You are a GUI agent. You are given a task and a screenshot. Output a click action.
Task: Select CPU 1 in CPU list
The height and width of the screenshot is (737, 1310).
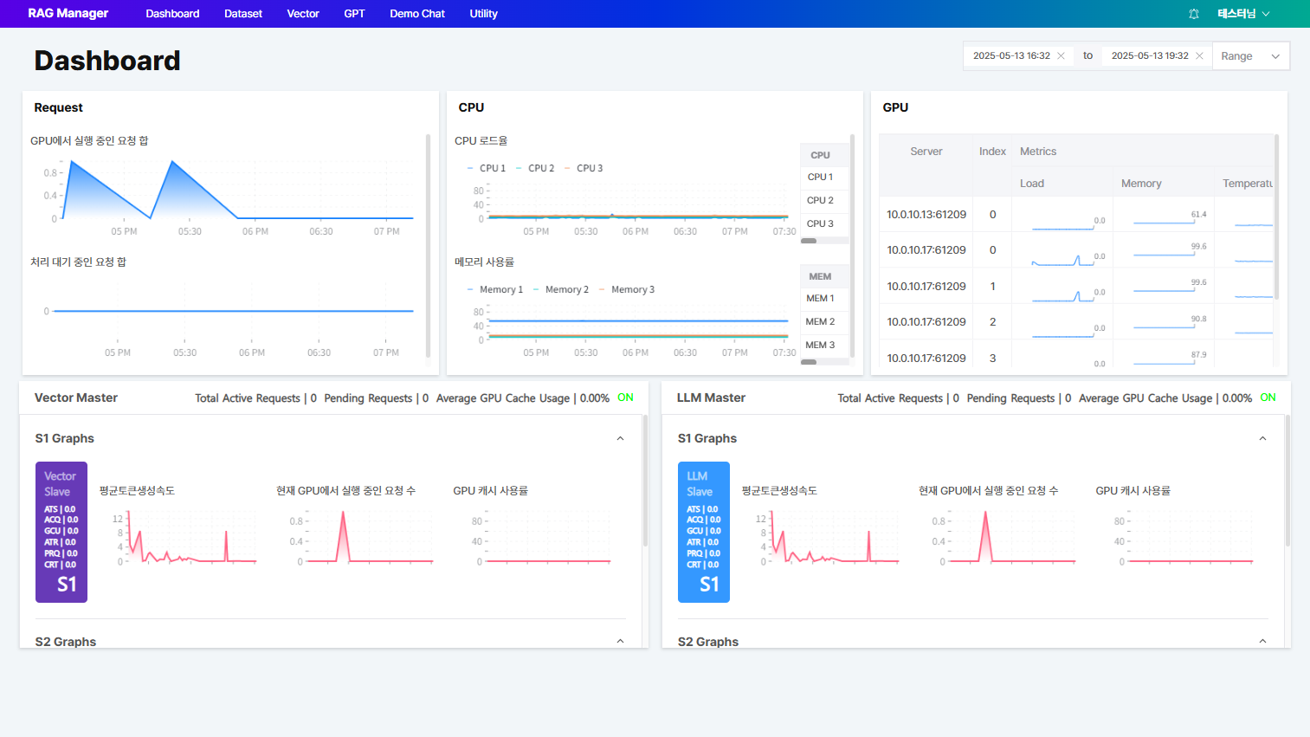(824, 177)
